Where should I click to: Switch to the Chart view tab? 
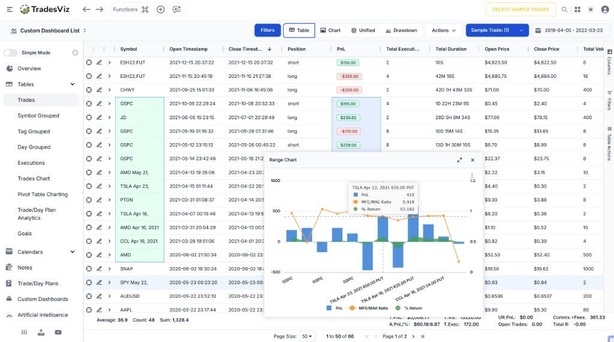330,30
